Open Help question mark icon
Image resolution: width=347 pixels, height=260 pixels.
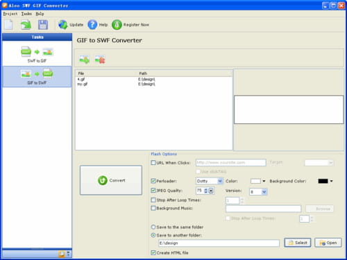92,24
